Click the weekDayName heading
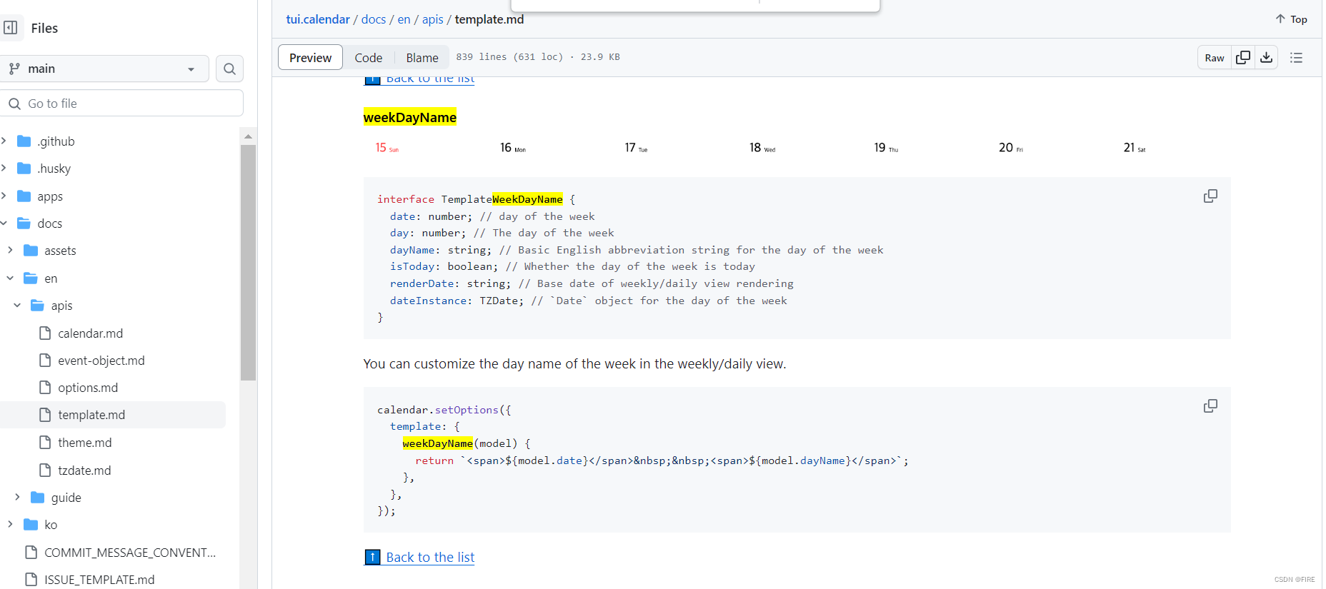Screen dimensions: 1326x589 point(410,117)
